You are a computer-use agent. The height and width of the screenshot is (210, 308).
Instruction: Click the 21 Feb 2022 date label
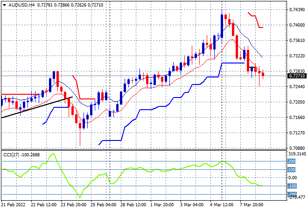tap(13, 205)
